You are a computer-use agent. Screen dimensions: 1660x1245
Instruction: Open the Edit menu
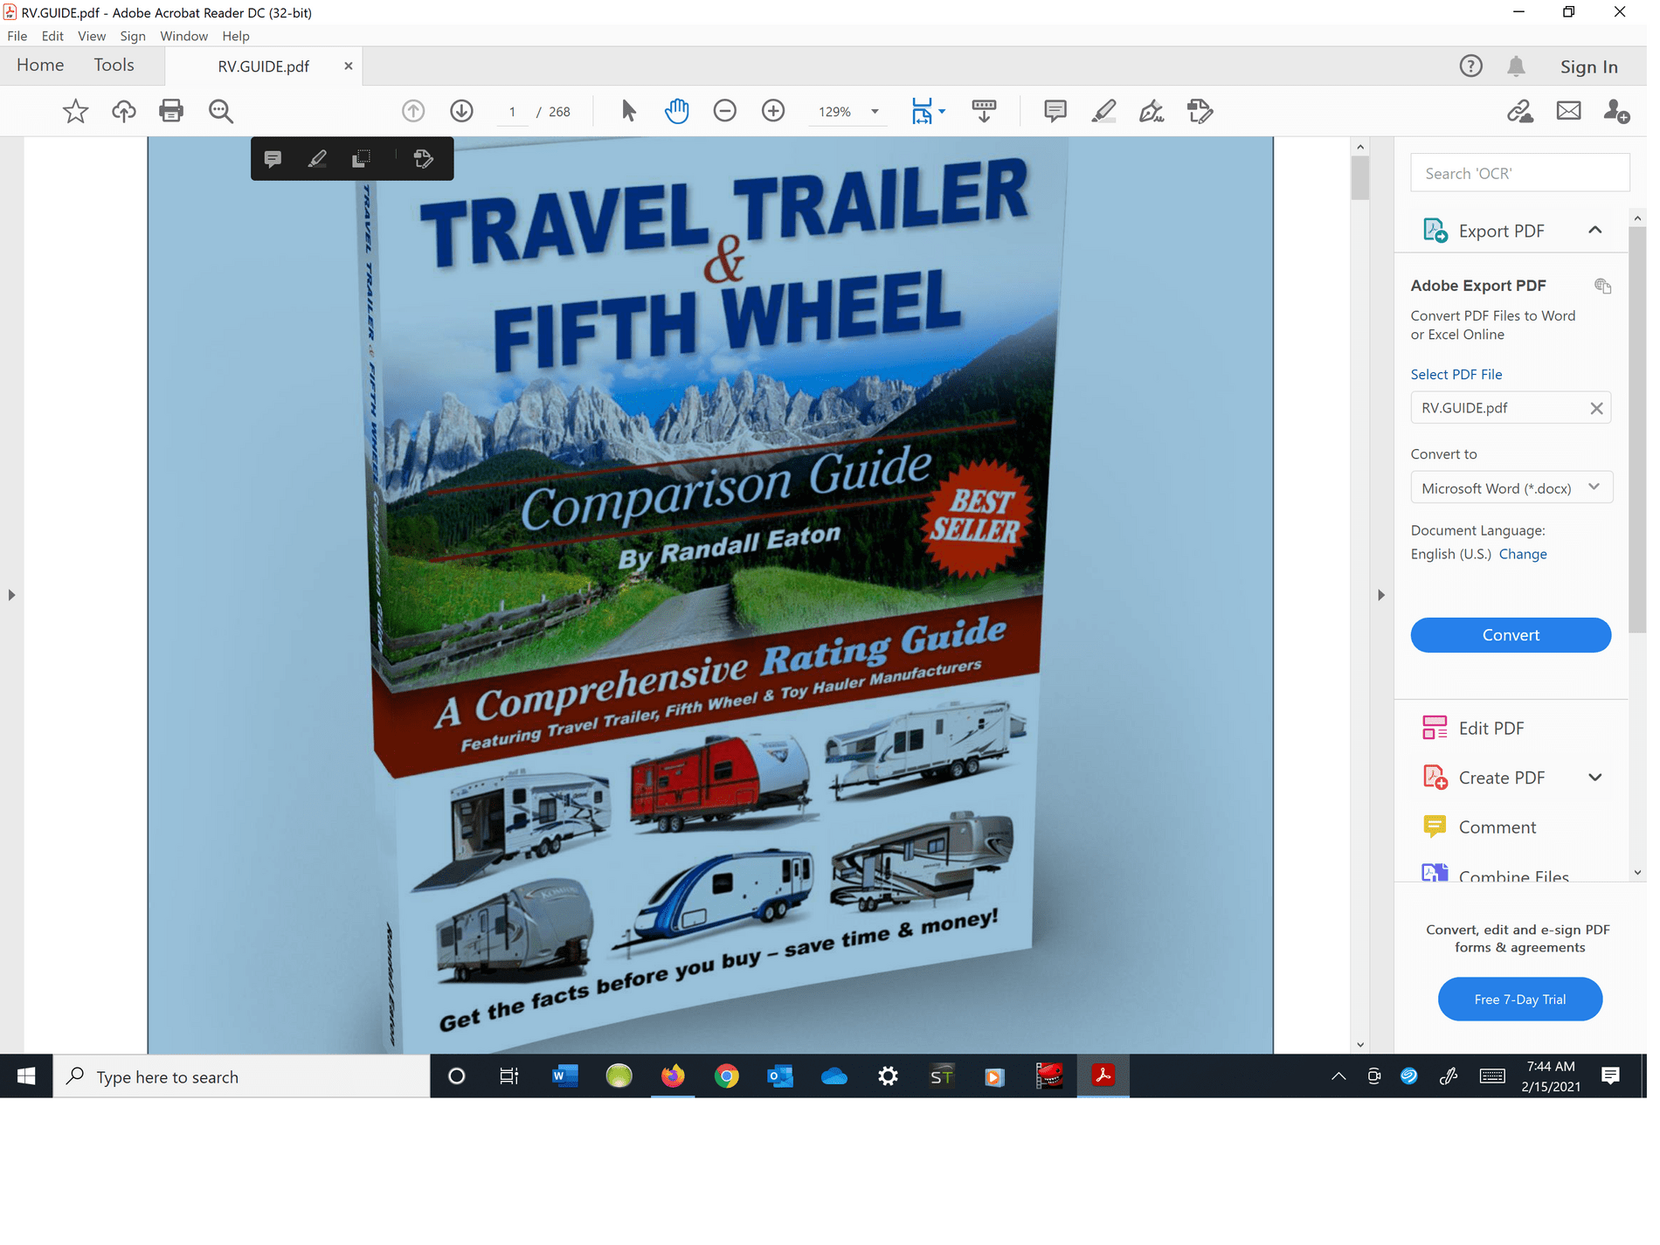coord(52,36)
